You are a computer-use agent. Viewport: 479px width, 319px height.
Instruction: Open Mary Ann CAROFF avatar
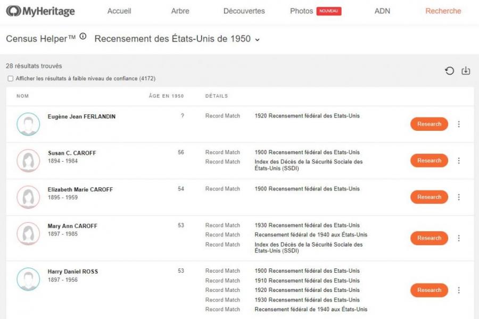(x=28, y=233)
